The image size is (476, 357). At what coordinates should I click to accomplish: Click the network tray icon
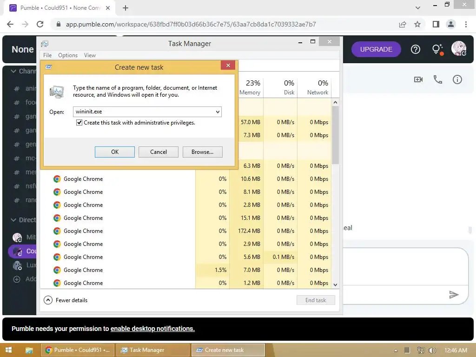421,350
